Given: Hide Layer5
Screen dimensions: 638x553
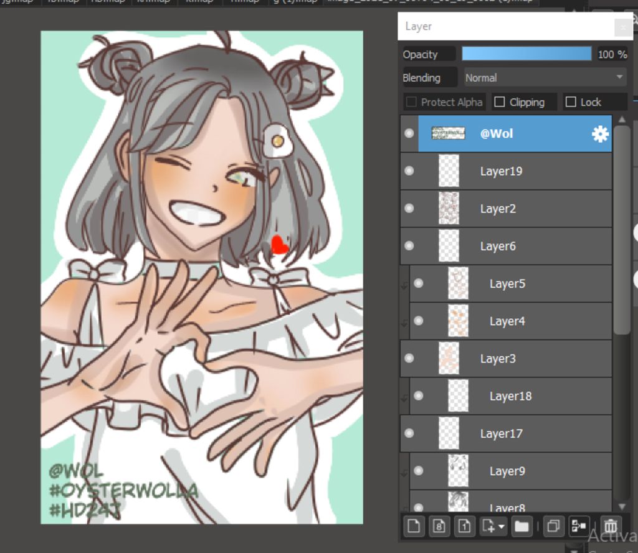Looking at the screenshot, I should coord(419,283).
